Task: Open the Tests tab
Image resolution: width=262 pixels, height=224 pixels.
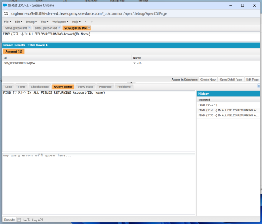Action: point(21,87)
